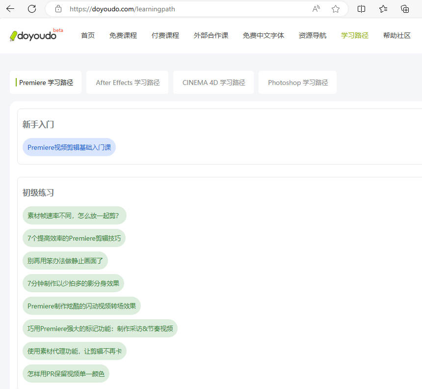Open 素材帧速率不同，怎么放一起剪? lesson
Viewport: 422px width, 389px height.
(x=75, y=216)
